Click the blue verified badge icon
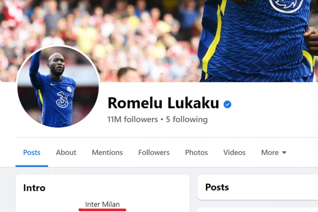 (x=227, y=104)
